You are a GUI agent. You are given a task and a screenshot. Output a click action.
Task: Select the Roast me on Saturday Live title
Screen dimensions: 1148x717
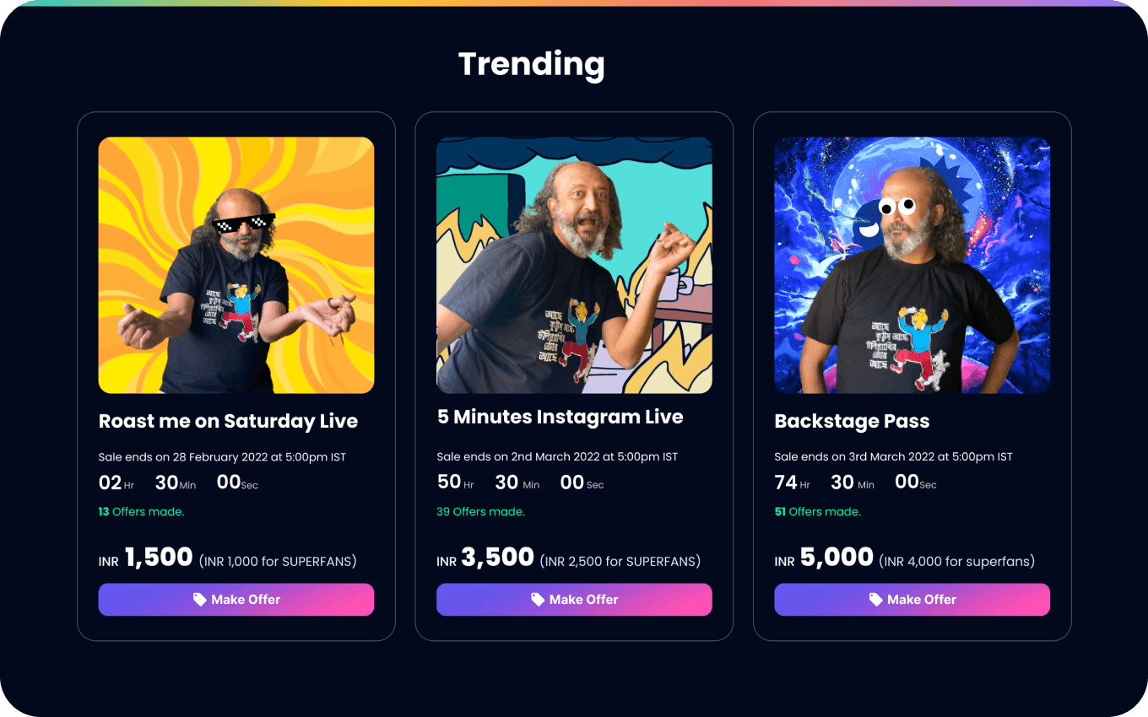pyautogui.click(x=228, y=421)
